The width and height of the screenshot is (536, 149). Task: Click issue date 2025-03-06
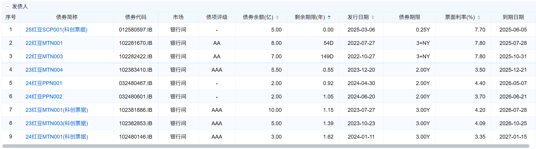click(361, 30)
